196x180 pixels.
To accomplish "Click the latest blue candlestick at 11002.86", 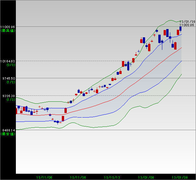I will pyautogui.click(x=180, y=29).
